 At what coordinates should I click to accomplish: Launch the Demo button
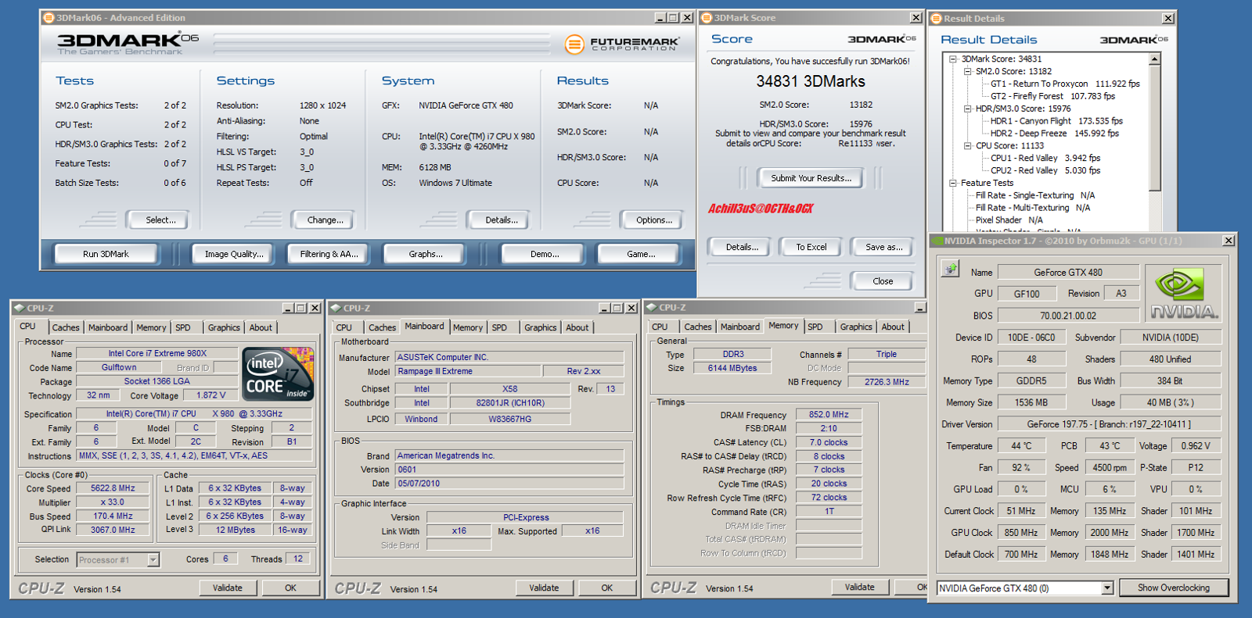coord(544,254)
